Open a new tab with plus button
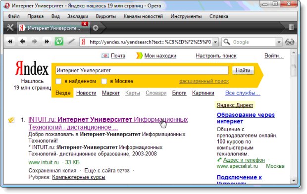The height and width of the screenshot is (194, 307). tap(96, 28)
